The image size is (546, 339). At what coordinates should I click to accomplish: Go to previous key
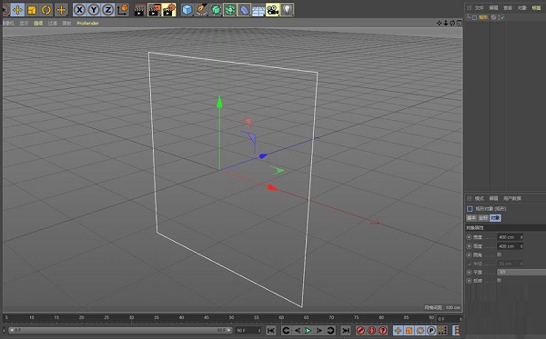point(286,330)
